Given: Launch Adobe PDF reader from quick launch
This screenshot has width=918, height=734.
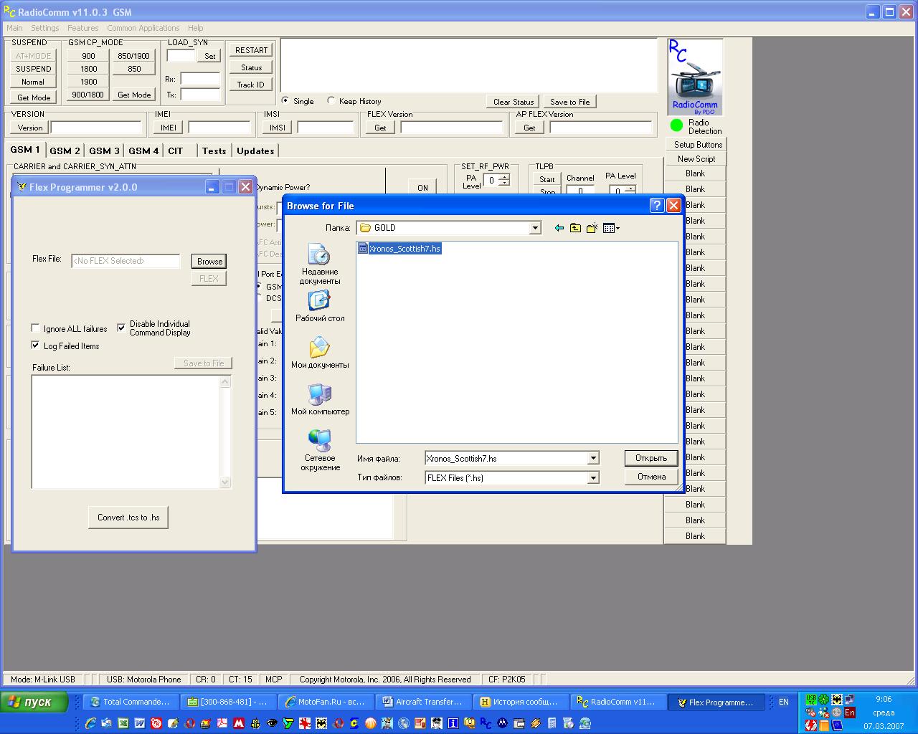Looking at the screenshot, I should pyautogui.click(x=222, y=723).
